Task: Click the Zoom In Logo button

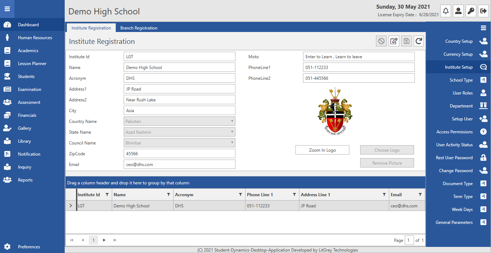Action: (x=322, y=150)
